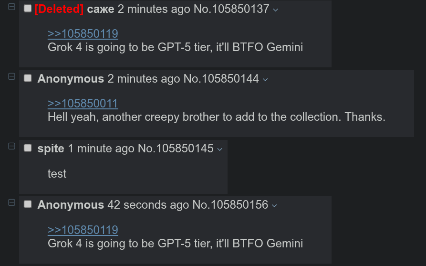Follow quote link >>105850119 in deleted post

(x=83, y=33)
